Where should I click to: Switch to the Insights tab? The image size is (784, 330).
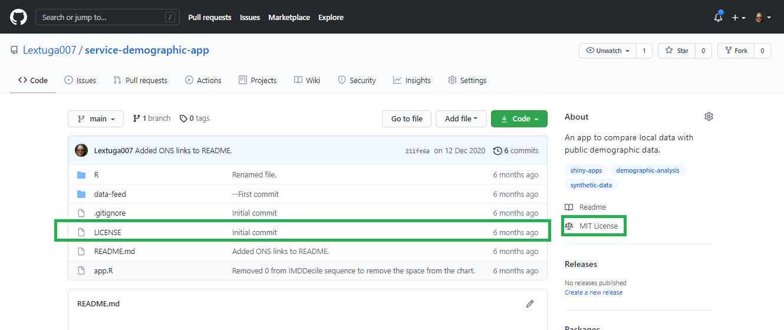pyautogui.click(x=412, y=80)
